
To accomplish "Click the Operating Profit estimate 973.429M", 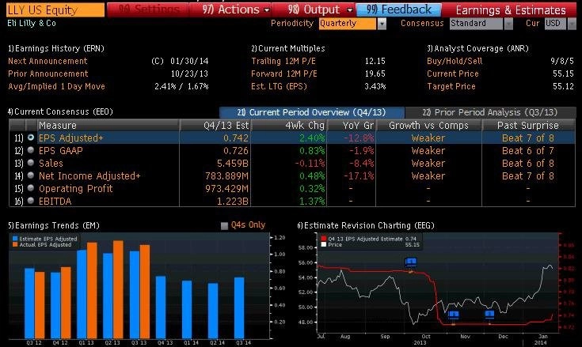I will click(226, 188).
